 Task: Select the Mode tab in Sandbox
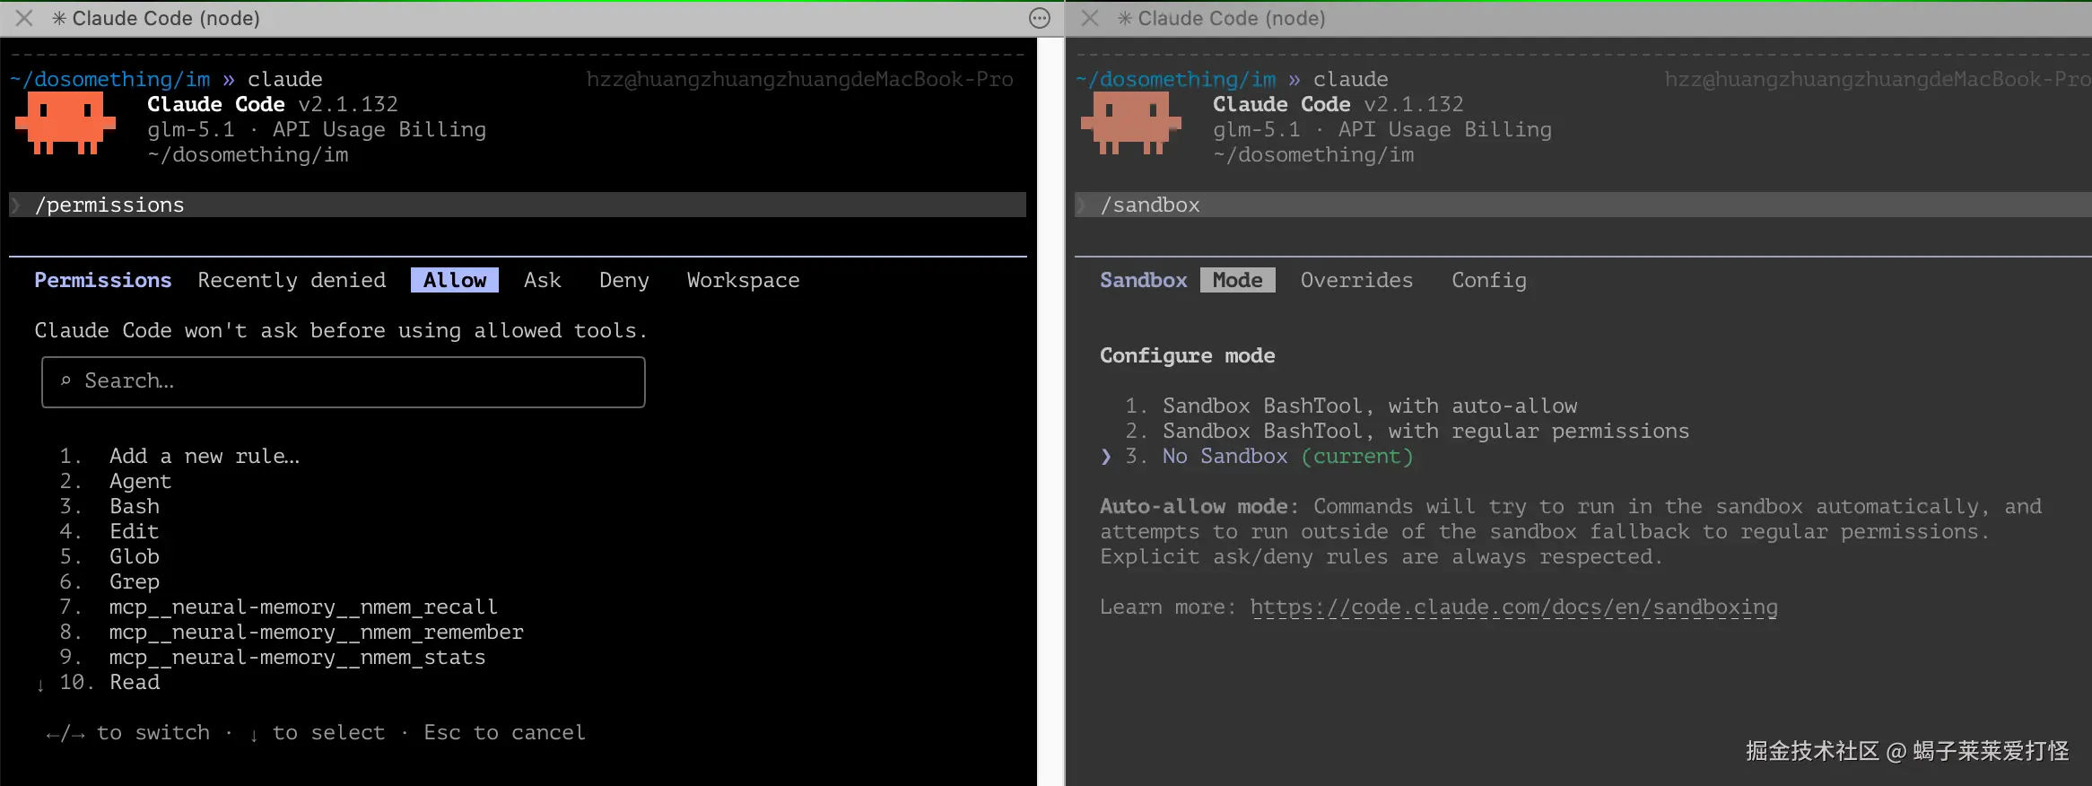pos(1238,280)
